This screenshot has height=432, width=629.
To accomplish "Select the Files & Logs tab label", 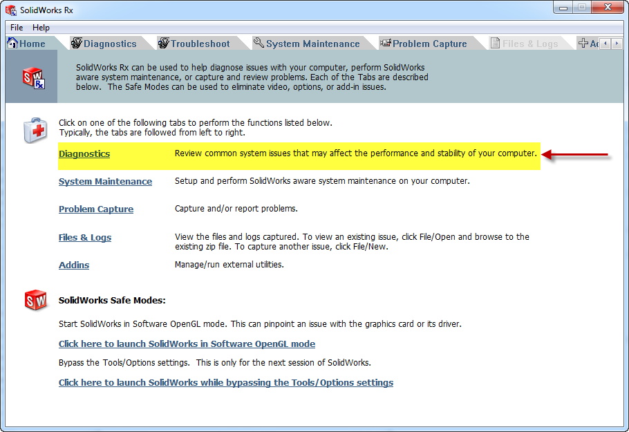I will 530,44.
